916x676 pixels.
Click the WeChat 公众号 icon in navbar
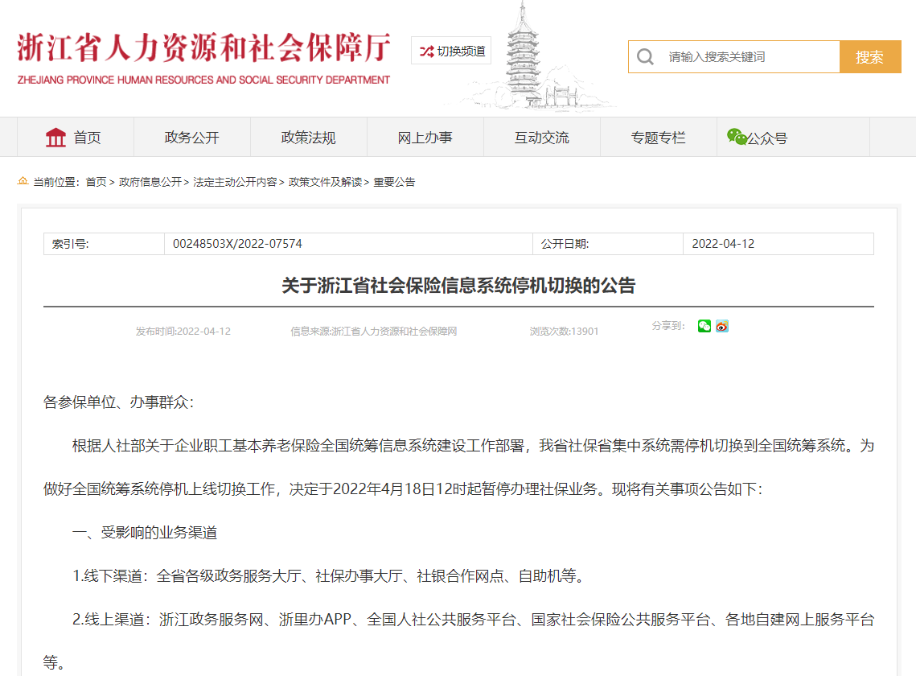coord(737,137)
